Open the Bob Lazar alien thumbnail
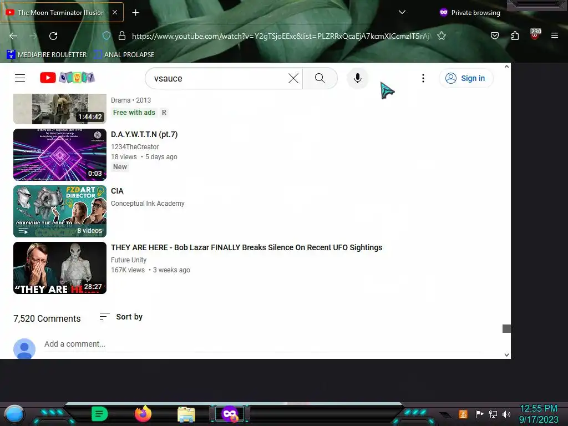The image size is (568, 426). click(60, 268)
